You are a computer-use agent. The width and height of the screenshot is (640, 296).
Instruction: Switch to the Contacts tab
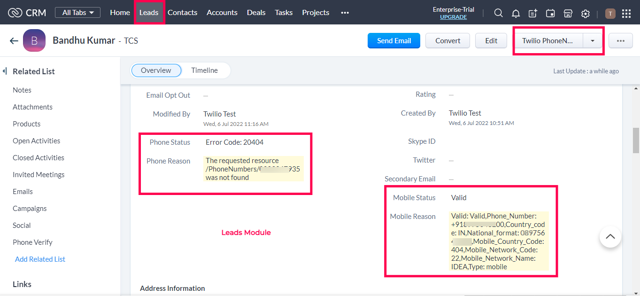pyautogui.click(x=183, y=13)
